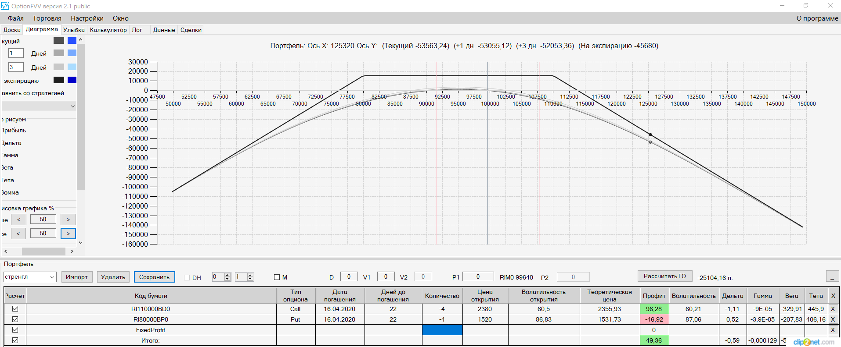This screenshot has height=347, width=841.
Task: Select the Дельта plot option
Action: [x=11, y=143]
